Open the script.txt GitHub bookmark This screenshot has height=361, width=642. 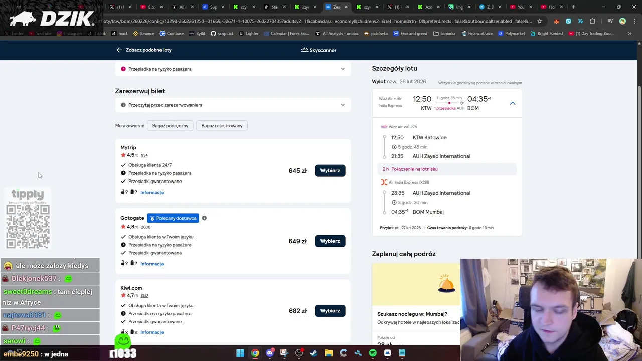click(222, 34)
